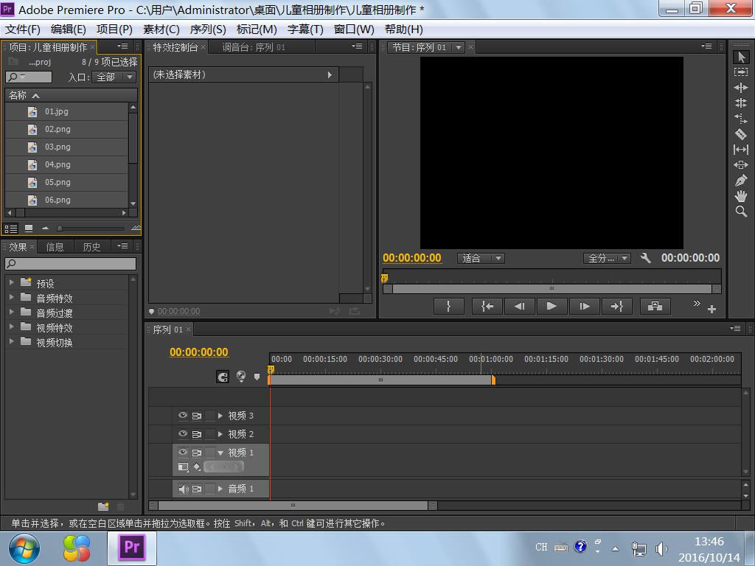Open the 适合 zoom level dropdown

[481, 258]
